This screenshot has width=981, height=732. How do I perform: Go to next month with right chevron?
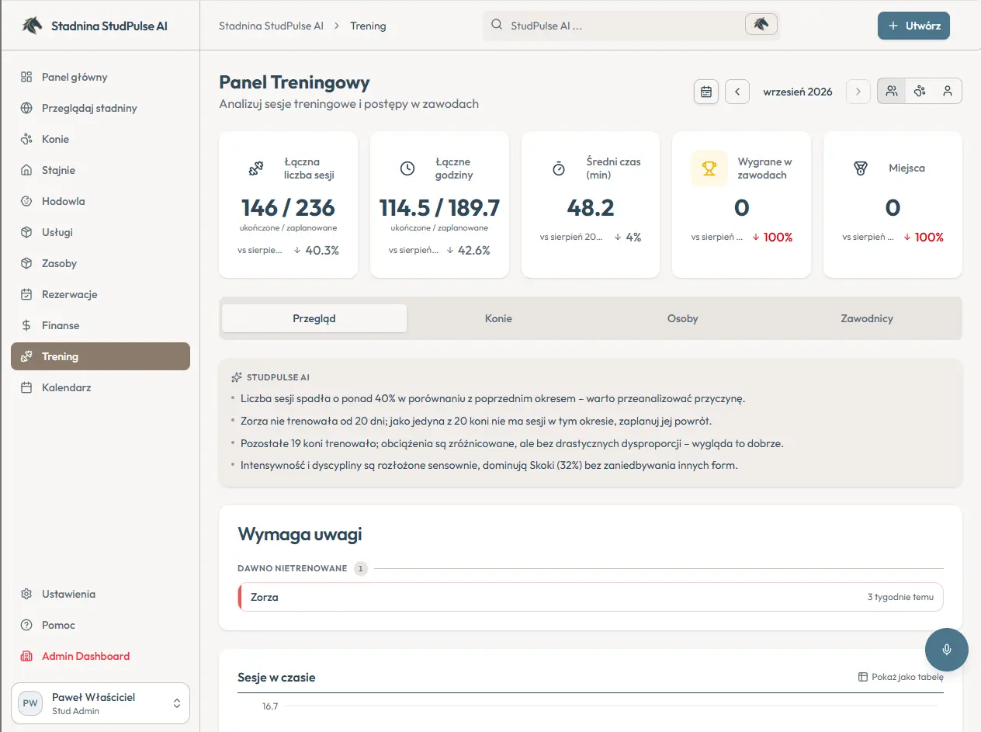858,92
